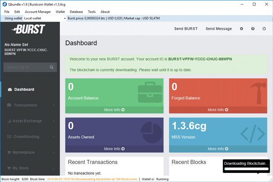Open the Database menu
Screen dimensions: 273x182
click(x=76, y=12)
